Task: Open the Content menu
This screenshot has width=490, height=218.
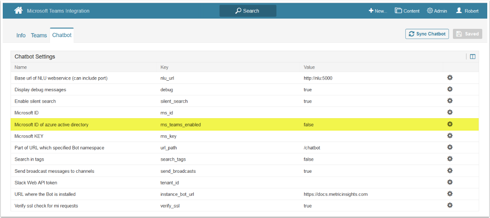Action: tap(407, 11)
